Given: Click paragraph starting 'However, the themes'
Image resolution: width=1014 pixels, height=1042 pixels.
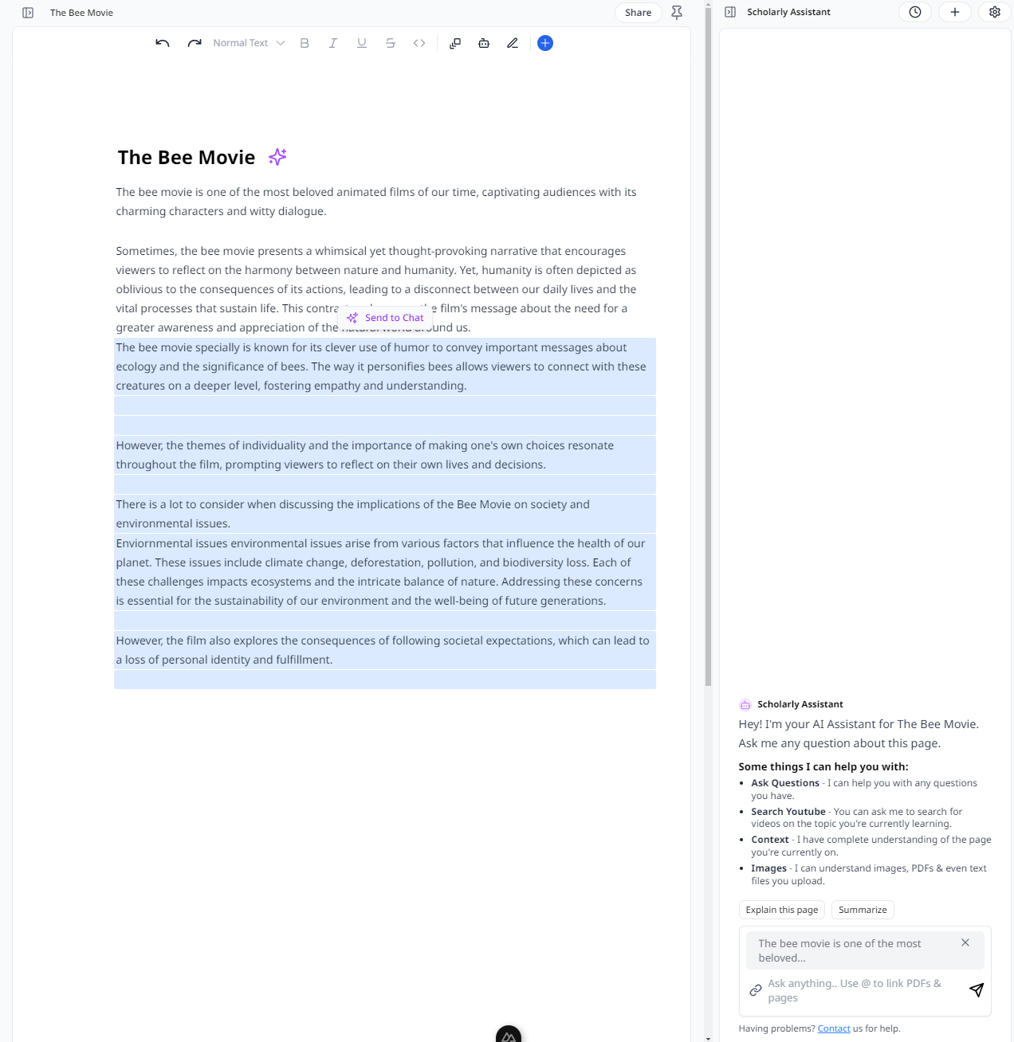Looking at the screenshot, I should tap(385, 455).
